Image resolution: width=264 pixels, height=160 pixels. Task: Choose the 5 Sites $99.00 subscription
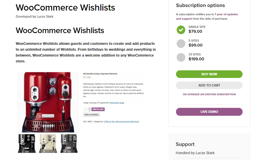(x=181, y=43)
